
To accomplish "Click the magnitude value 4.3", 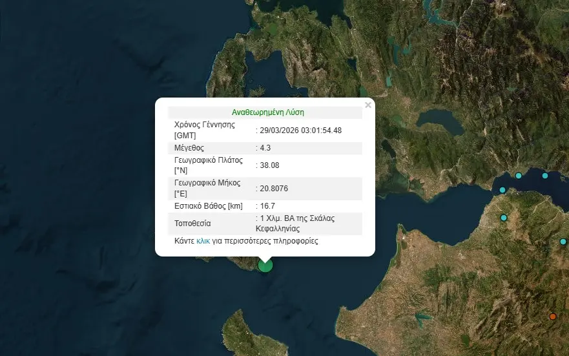I will [x=265, y=148].
